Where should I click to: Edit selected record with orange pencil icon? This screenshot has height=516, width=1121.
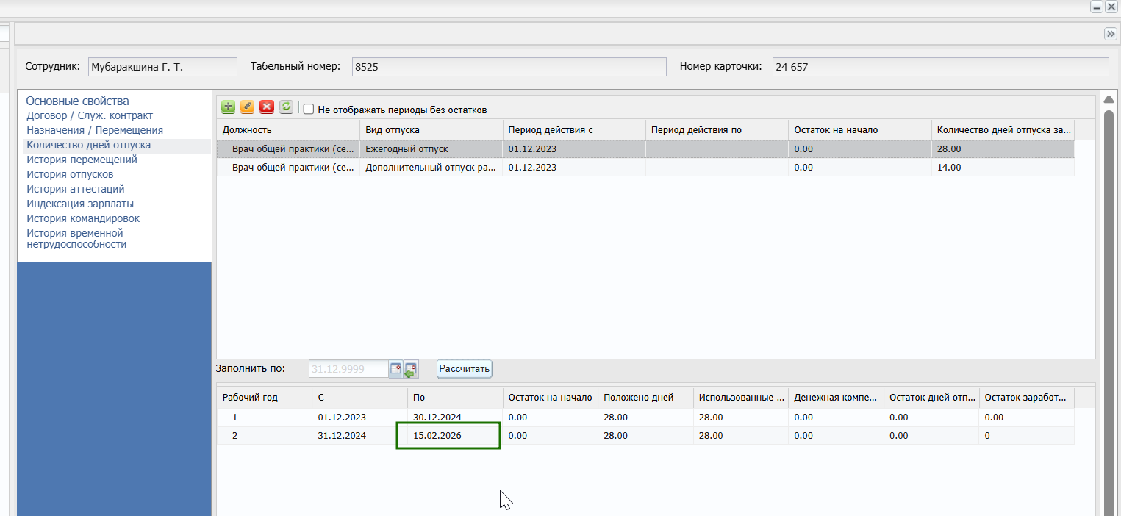(247, 107)
